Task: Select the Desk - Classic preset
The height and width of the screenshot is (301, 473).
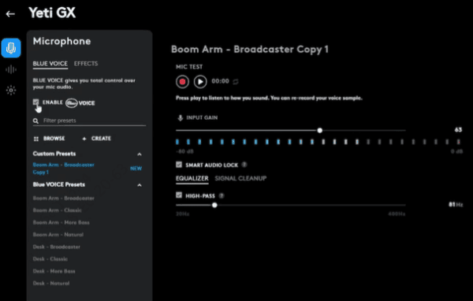Action: click(50, 258)
